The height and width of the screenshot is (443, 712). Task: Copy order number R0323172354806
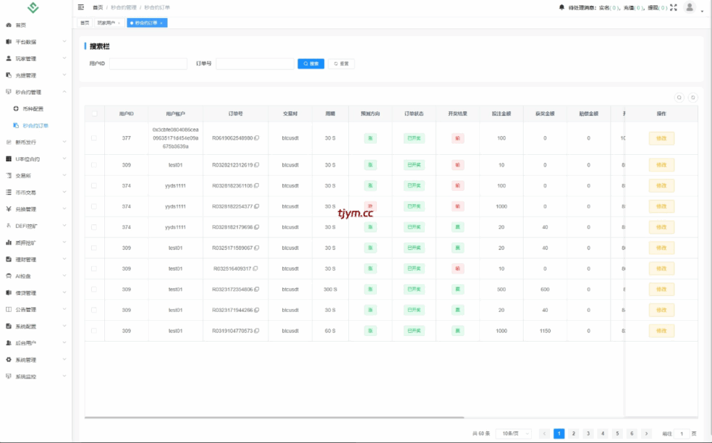257,290
